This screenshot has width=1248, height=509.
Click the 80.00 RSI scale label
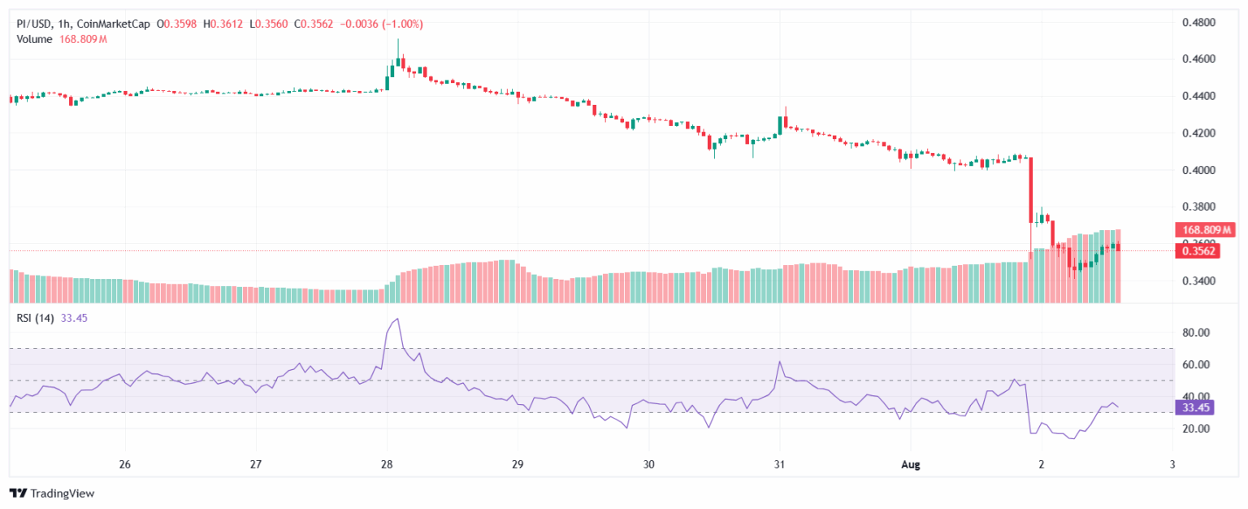1196,333
